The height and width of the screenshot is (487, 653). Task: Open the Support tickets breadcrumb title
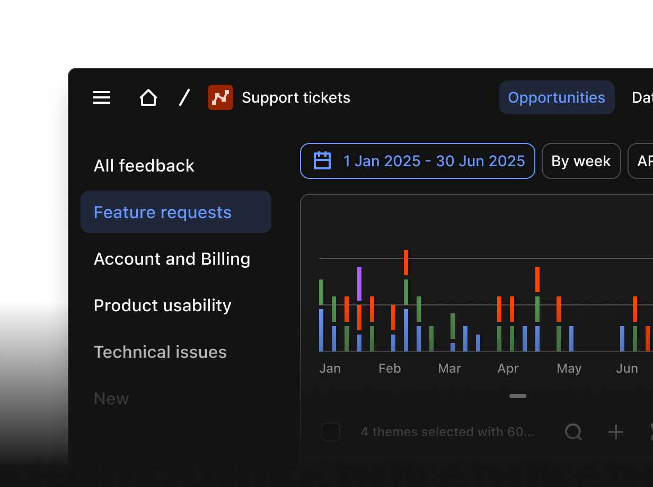point(296,97)
